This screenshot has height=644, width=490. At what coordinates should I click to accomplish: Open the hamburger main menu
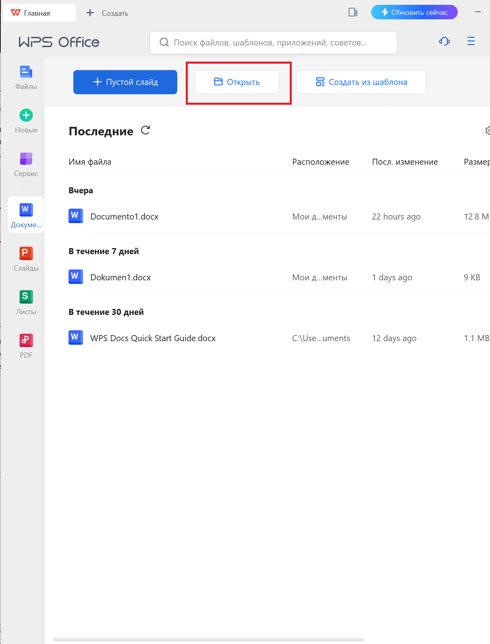pyautogui.click(x=471, y=41)
